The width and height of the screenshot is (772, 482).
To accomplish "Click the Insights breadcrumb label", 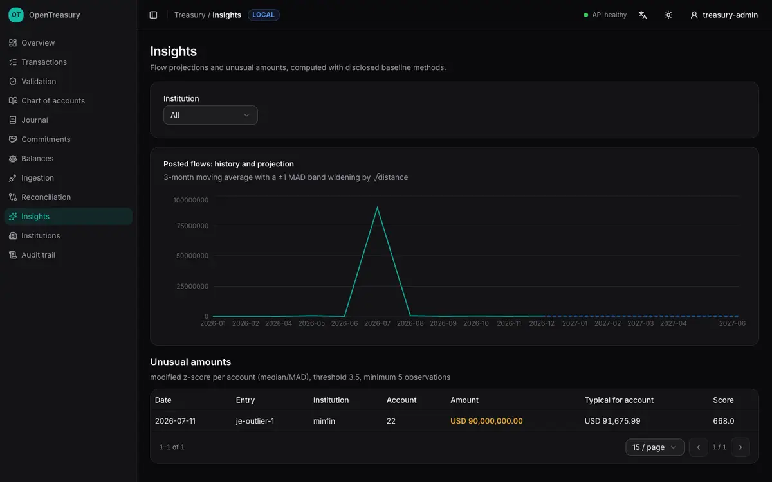I will pos(226,15).
